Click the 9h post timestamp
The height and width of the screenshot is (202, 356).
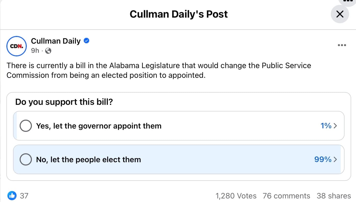[x=35, y=51]
